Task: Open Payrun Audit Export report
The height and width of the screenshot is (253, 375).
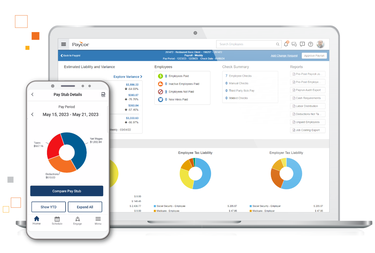Action: (308, 90)
